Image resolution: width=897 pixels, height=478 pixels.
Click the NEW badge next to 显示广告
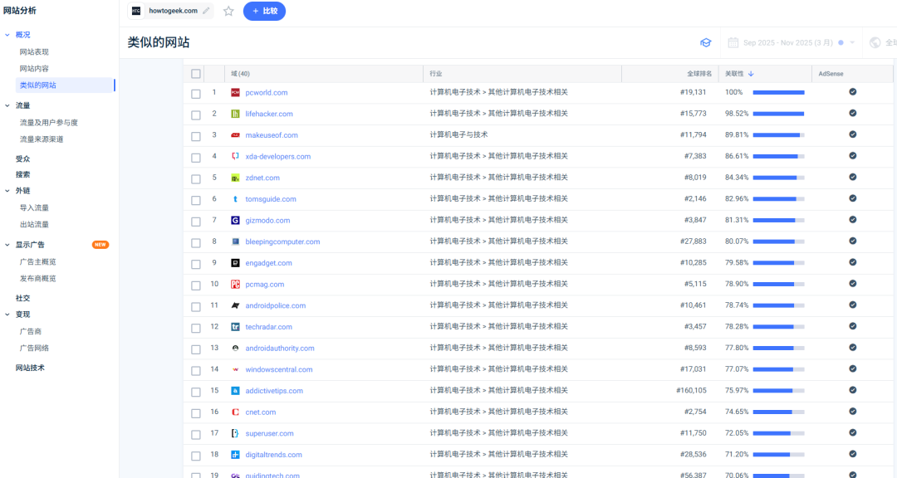[100, 245]
